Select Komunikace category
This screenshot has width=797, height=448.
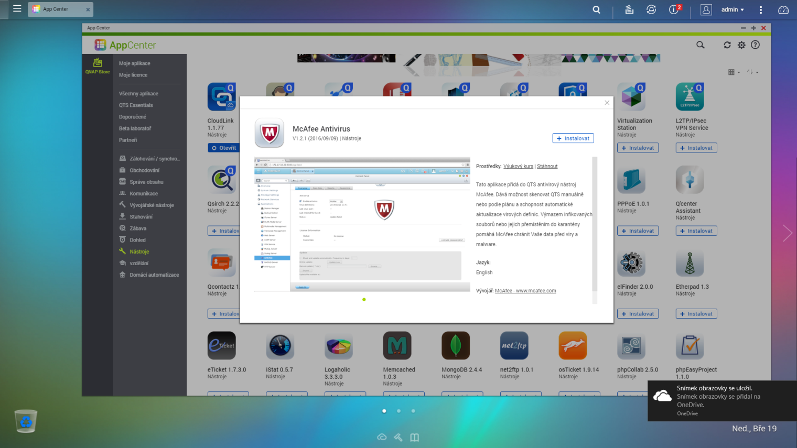coord(138,193)
